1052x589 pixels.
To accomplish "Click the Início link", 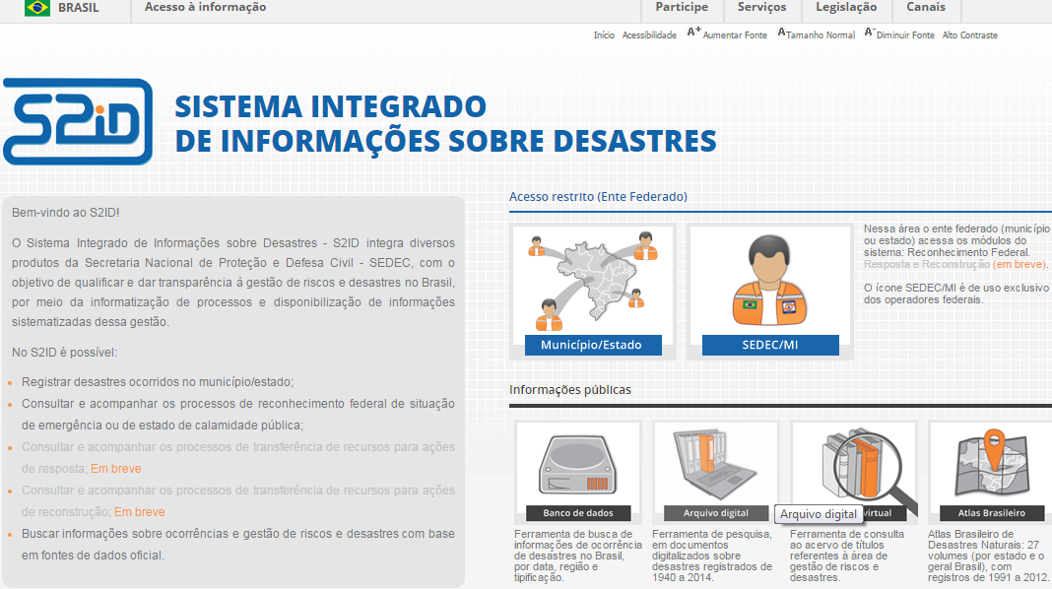I will point(604,35).
